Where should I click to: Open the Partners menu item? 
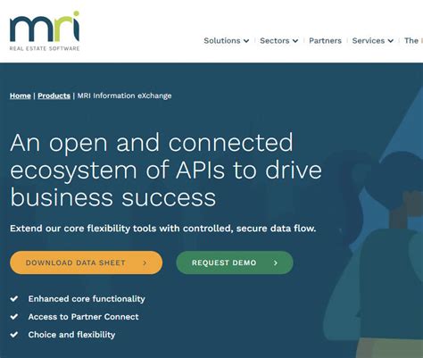click(325, 40)
